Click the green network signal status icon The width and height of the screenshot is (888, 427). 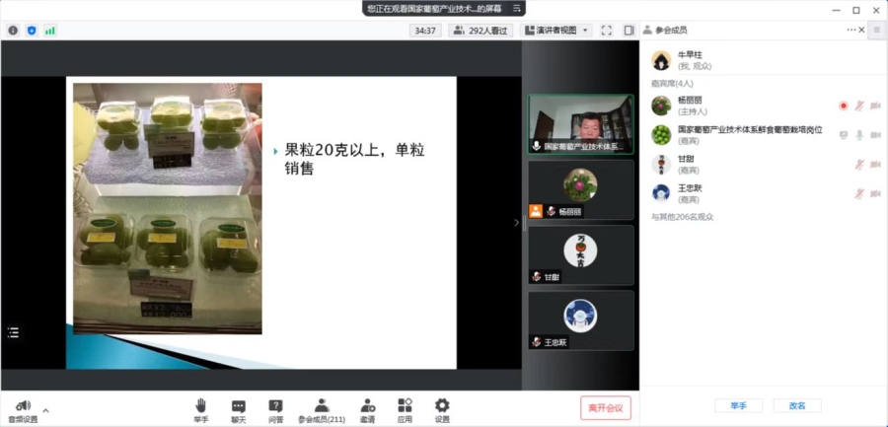pyautogui.click(x=49, y=31)
